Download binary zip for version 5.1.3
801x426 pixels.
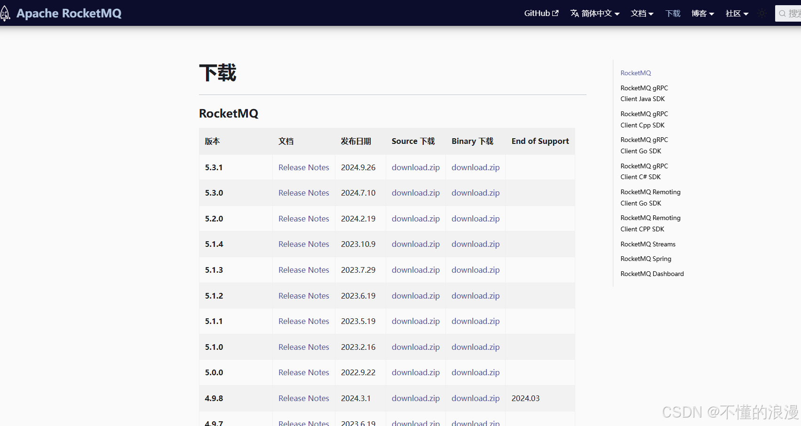point(476,270)
